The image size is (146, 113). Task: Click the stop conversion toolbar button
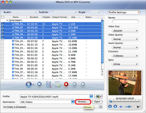tap(83, 84)
